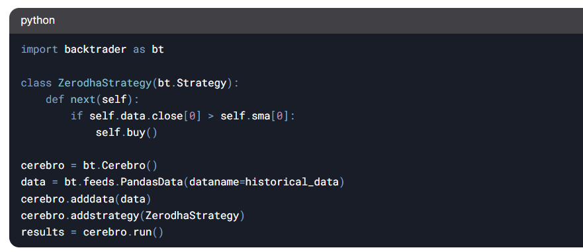Click the python language label in header
Image resolution: width=583 pixels, height=252 pixels.
pyautogui.click(x=38, y=20)
